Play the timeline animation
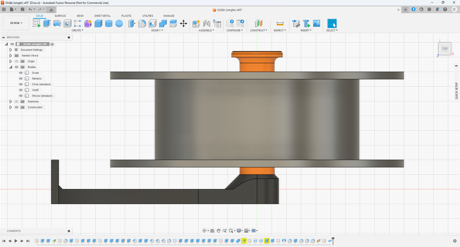Image resolution: width=460 pixels, height=247 pixels. pos(16,241)
